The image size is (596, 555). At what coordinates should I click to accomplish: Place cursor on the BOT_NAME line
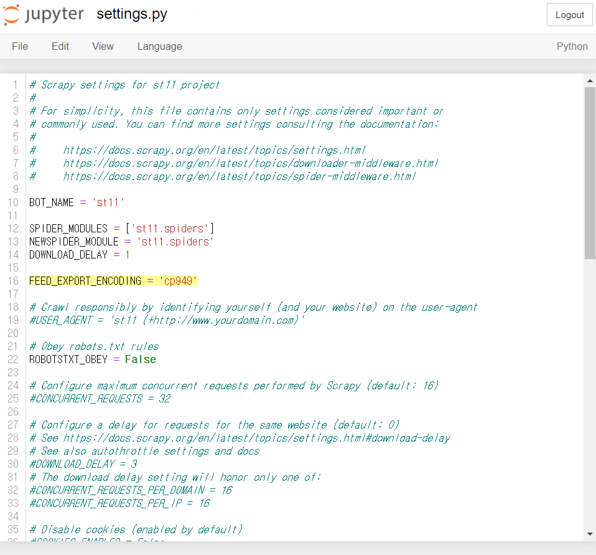point(77,202)
